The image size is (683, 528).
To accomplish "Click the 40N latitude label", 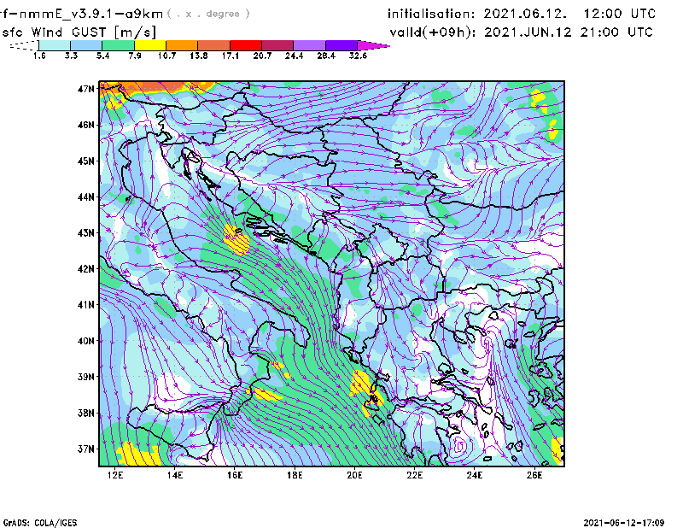I will (85, 341).
